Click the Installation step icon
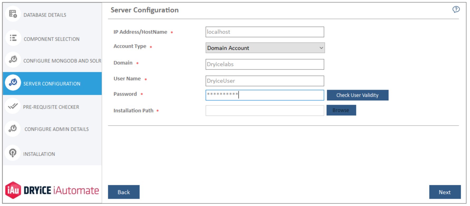 click(x=13, y=153)
